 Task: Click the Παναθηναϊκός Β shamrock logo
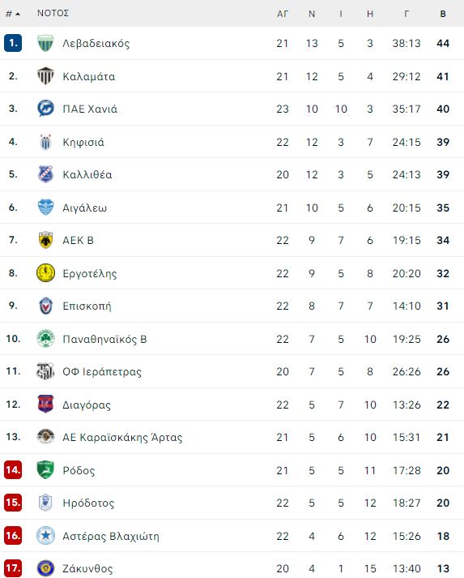click(x=45, y=339)
